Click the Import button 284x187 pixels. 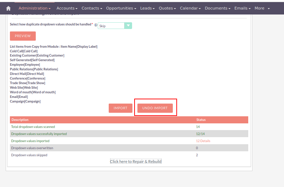point(120,108)
